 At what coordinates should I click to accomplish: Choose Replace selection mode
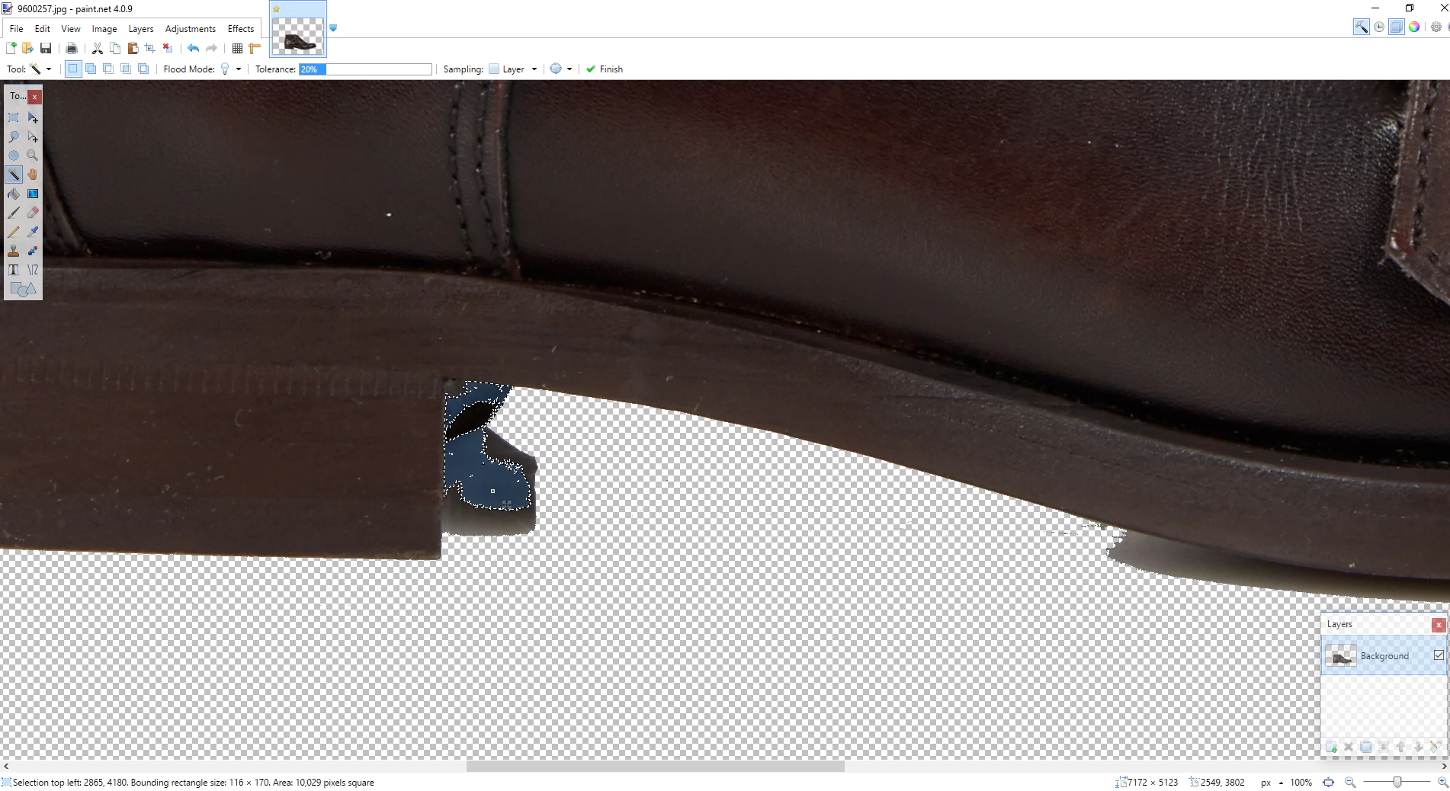[73, 69]
